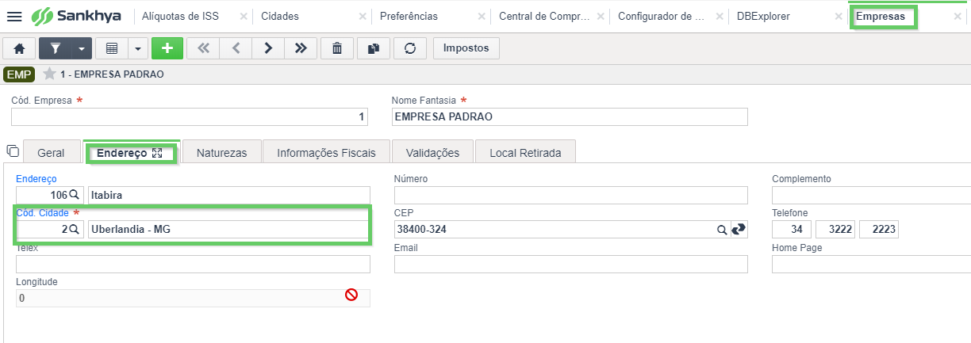Click the Complemento input field
This screenshot has height=343, width=971.
click(871, 195)
